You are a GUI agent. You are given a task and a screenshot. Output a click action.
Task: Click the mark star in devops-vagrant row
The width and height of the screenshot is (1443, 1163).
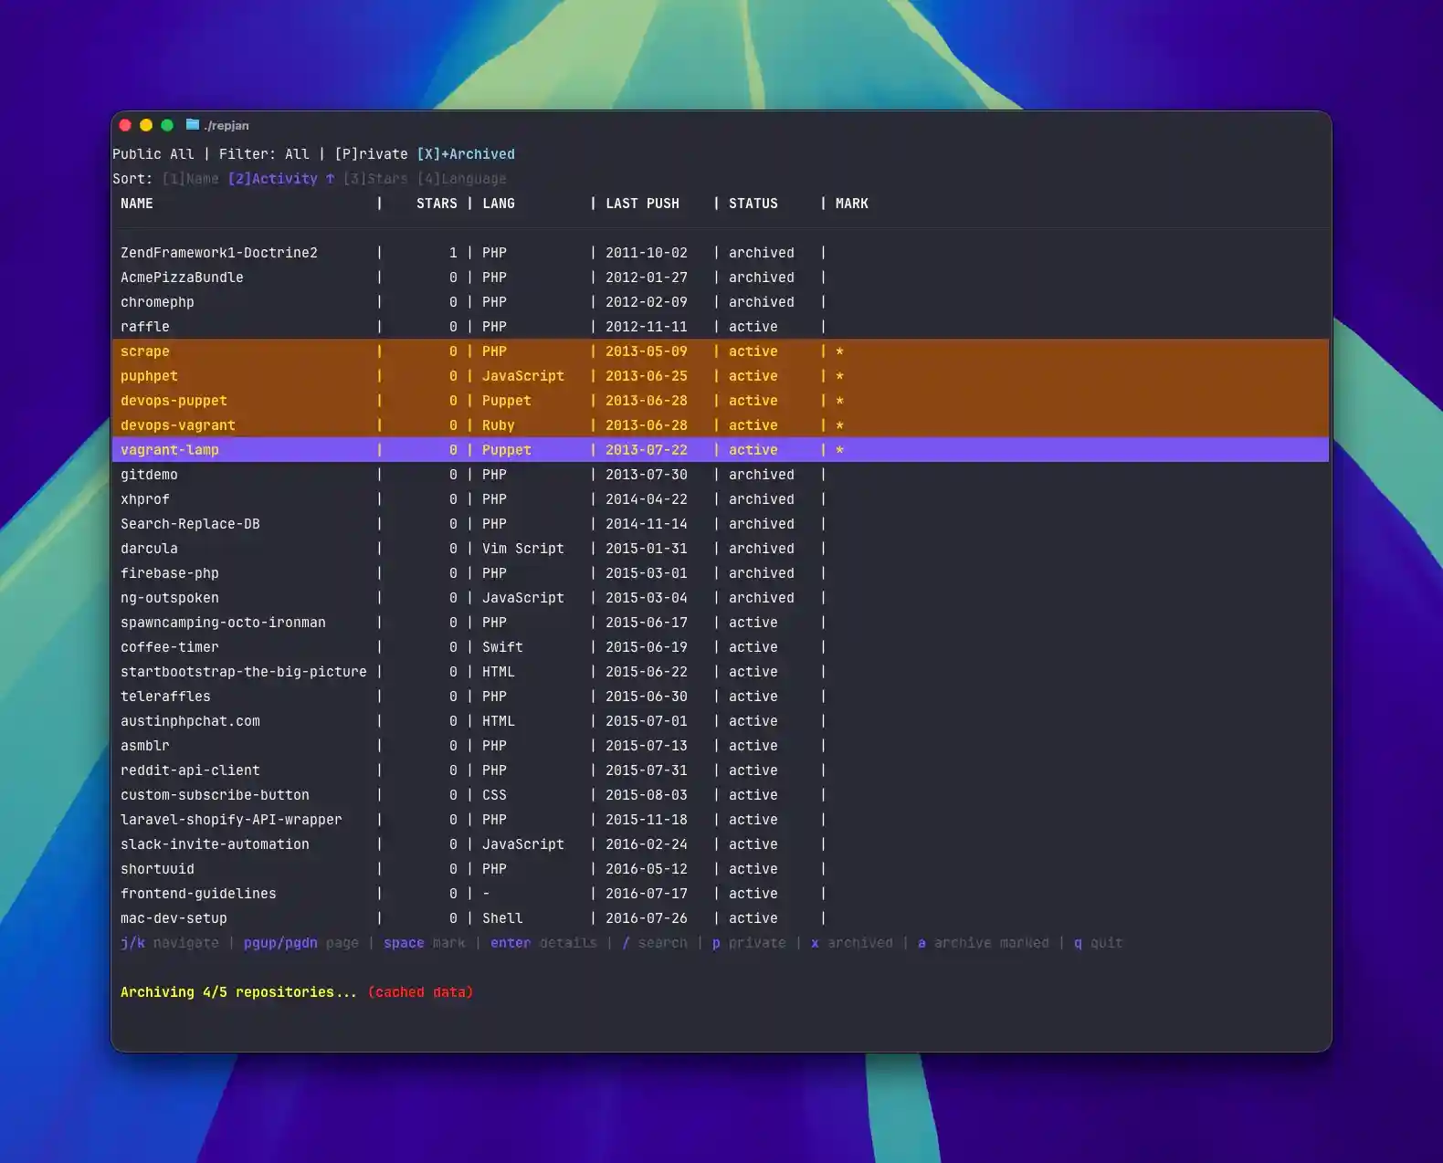[x=839, y=425]
